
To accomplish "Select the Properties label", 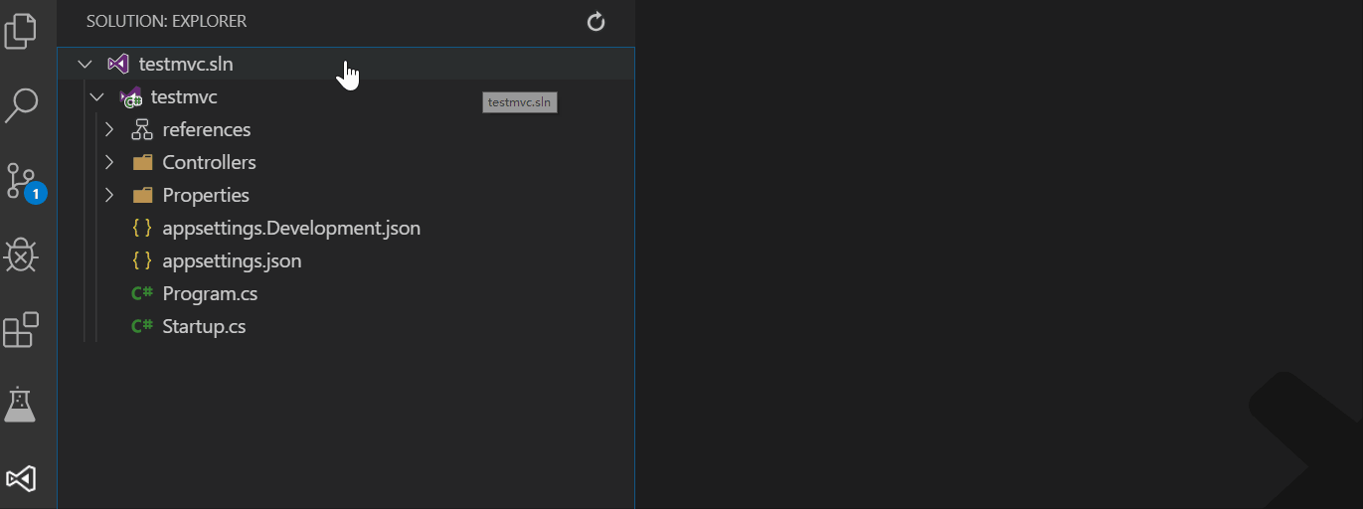I will point(206,195).
